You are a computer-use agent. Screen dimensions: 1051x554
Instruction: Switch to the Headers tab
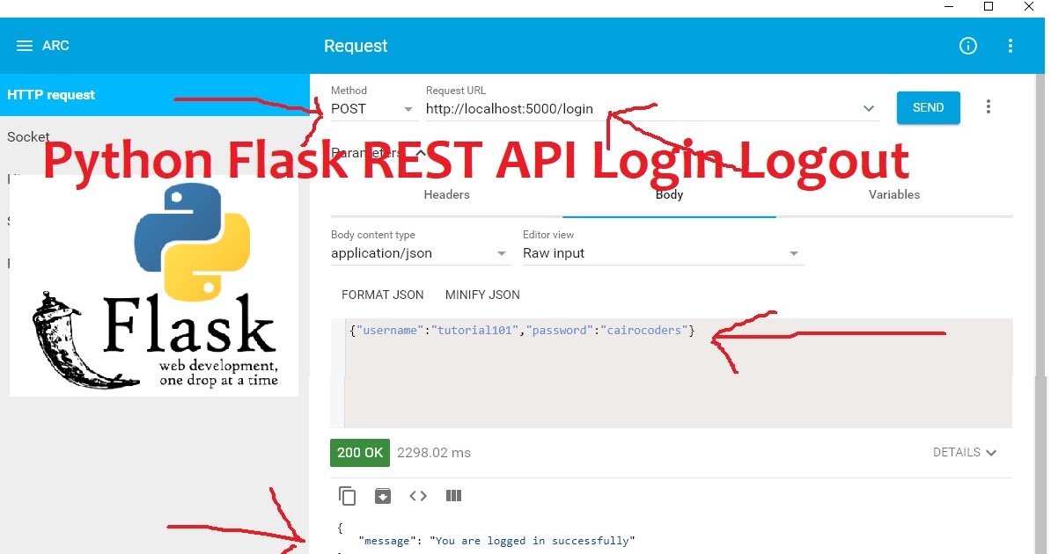click(446, 194)
